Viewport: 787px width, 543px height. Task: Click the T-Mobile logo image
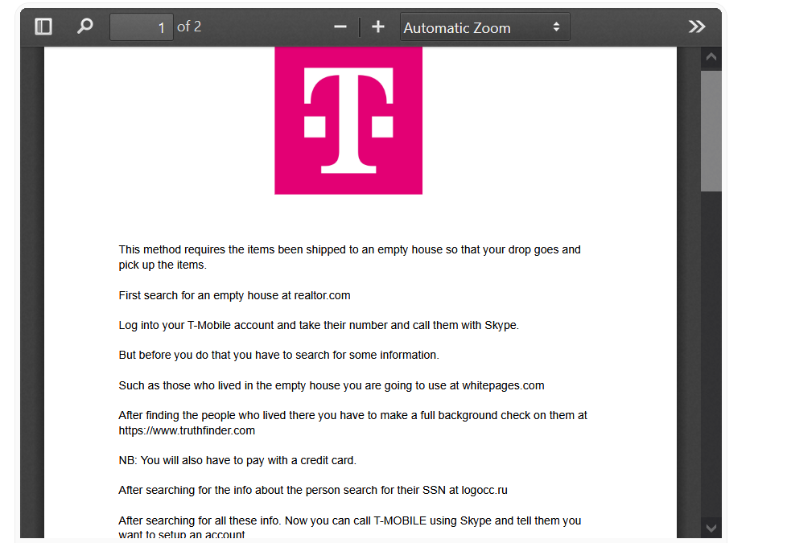348,121
